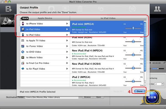Select the iPhone icon beside to iPhone Video
Viewport: 166px width, 109px height.
23,23
